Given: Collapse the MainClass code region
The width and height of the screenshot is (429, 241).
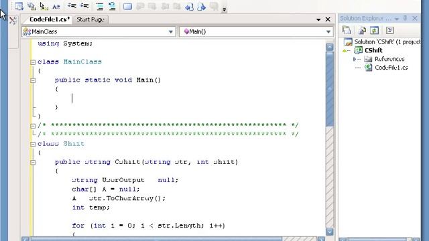Looking at the screenshot, I should 33,62.
